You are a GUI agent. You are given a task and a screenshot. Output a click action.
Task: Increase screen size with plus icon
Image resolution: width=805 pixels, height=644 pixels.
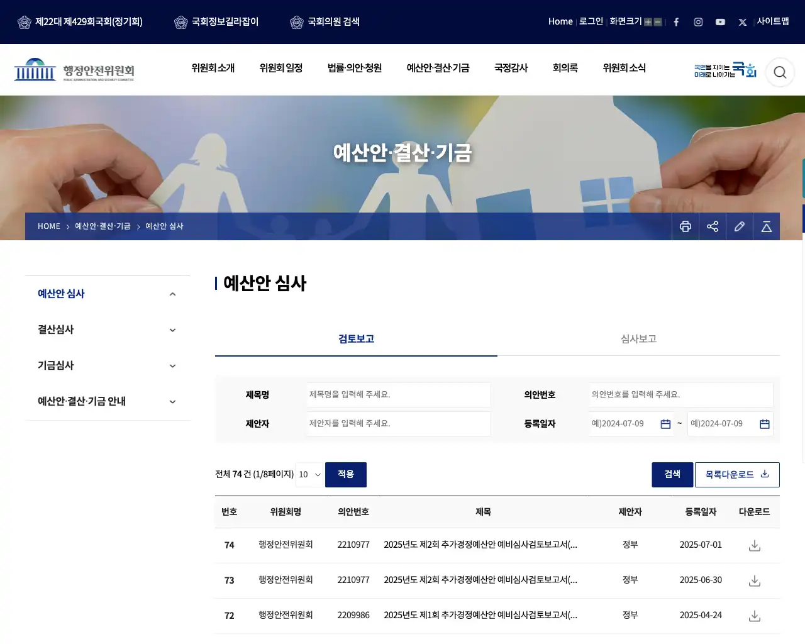coord(648,22)
